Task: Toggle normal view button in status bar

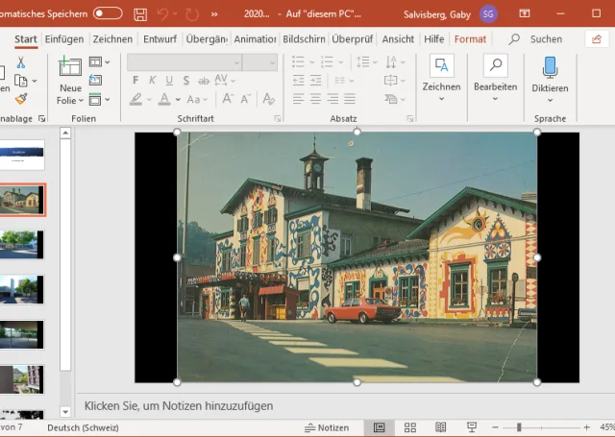Action: click(x=379, y=427)
